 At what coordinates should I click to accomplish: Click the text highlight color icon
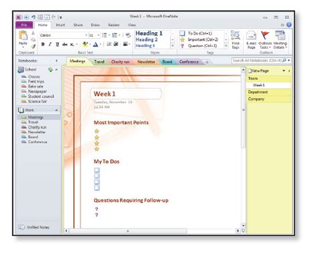coord(85,44)
